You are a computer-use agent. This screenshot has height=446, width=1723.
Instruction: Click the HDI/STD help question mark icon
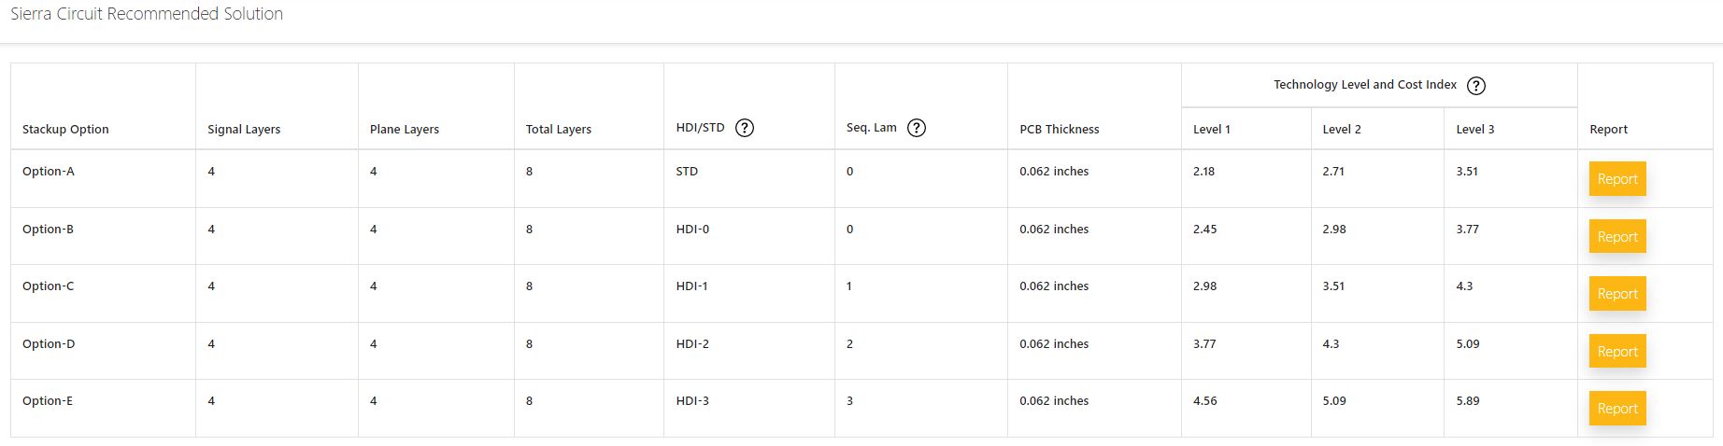coord(745,128)
